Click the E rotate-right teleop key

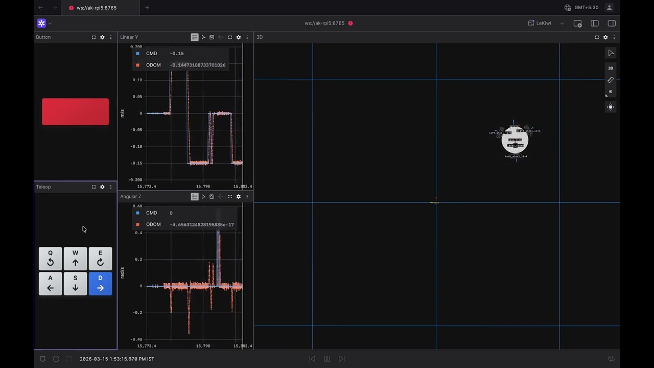coord(100,258)
